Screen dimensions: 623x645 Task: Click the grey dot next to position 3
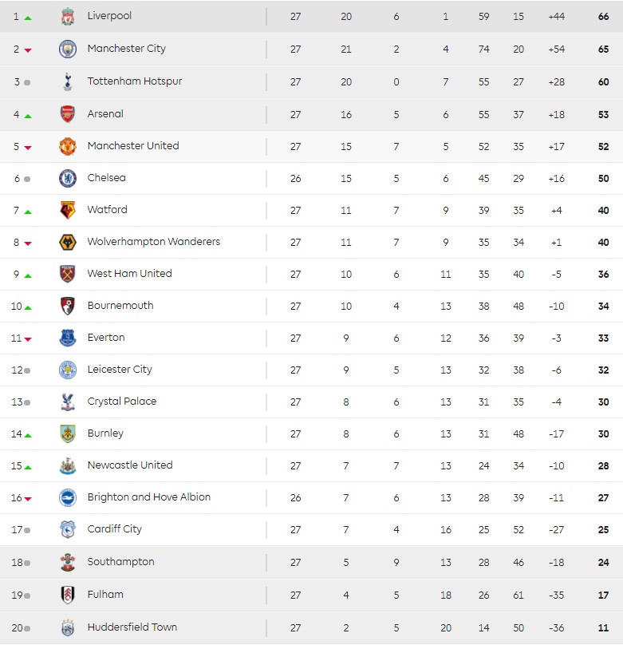tap(27, 83)
